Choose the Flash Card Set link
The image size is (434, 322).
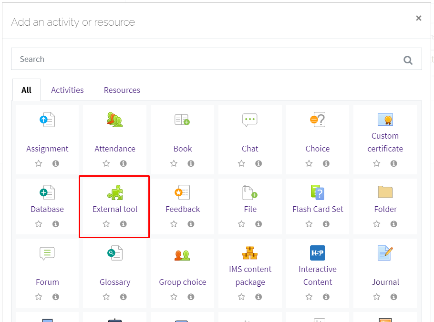coord(318,209)
